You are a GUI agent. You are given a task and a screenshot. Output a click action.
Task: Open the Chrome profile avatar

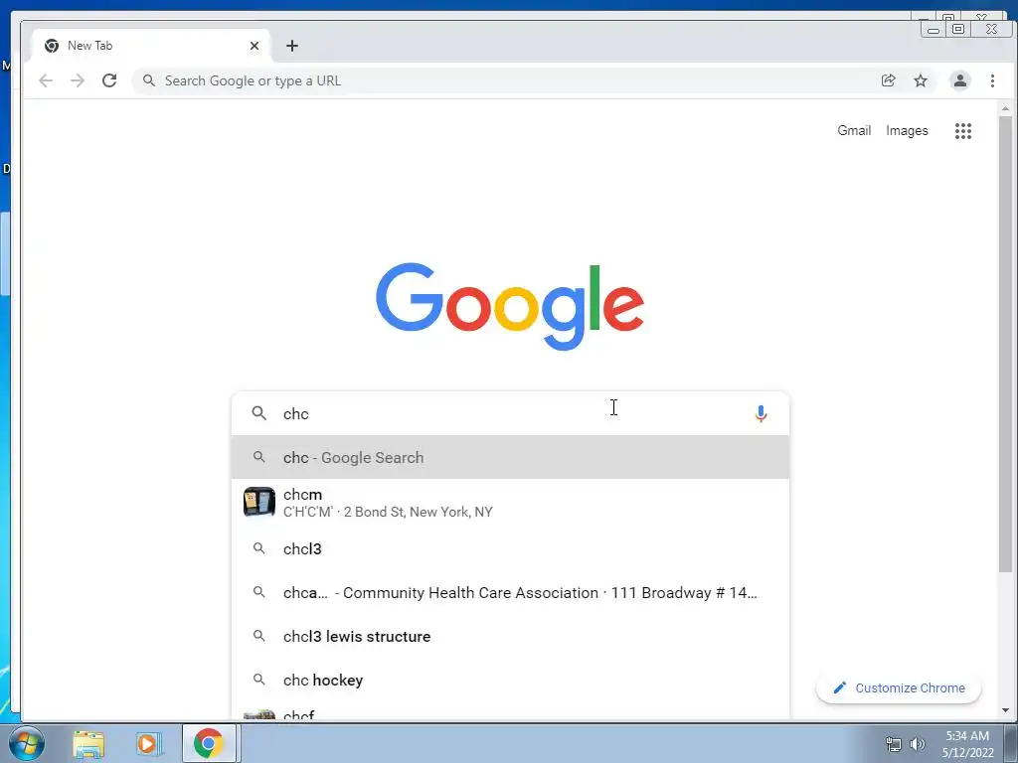coord(959,80)
